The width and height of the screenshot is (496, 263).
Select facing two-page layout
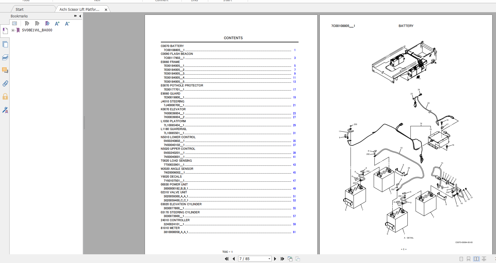click(x=476, y=259)
